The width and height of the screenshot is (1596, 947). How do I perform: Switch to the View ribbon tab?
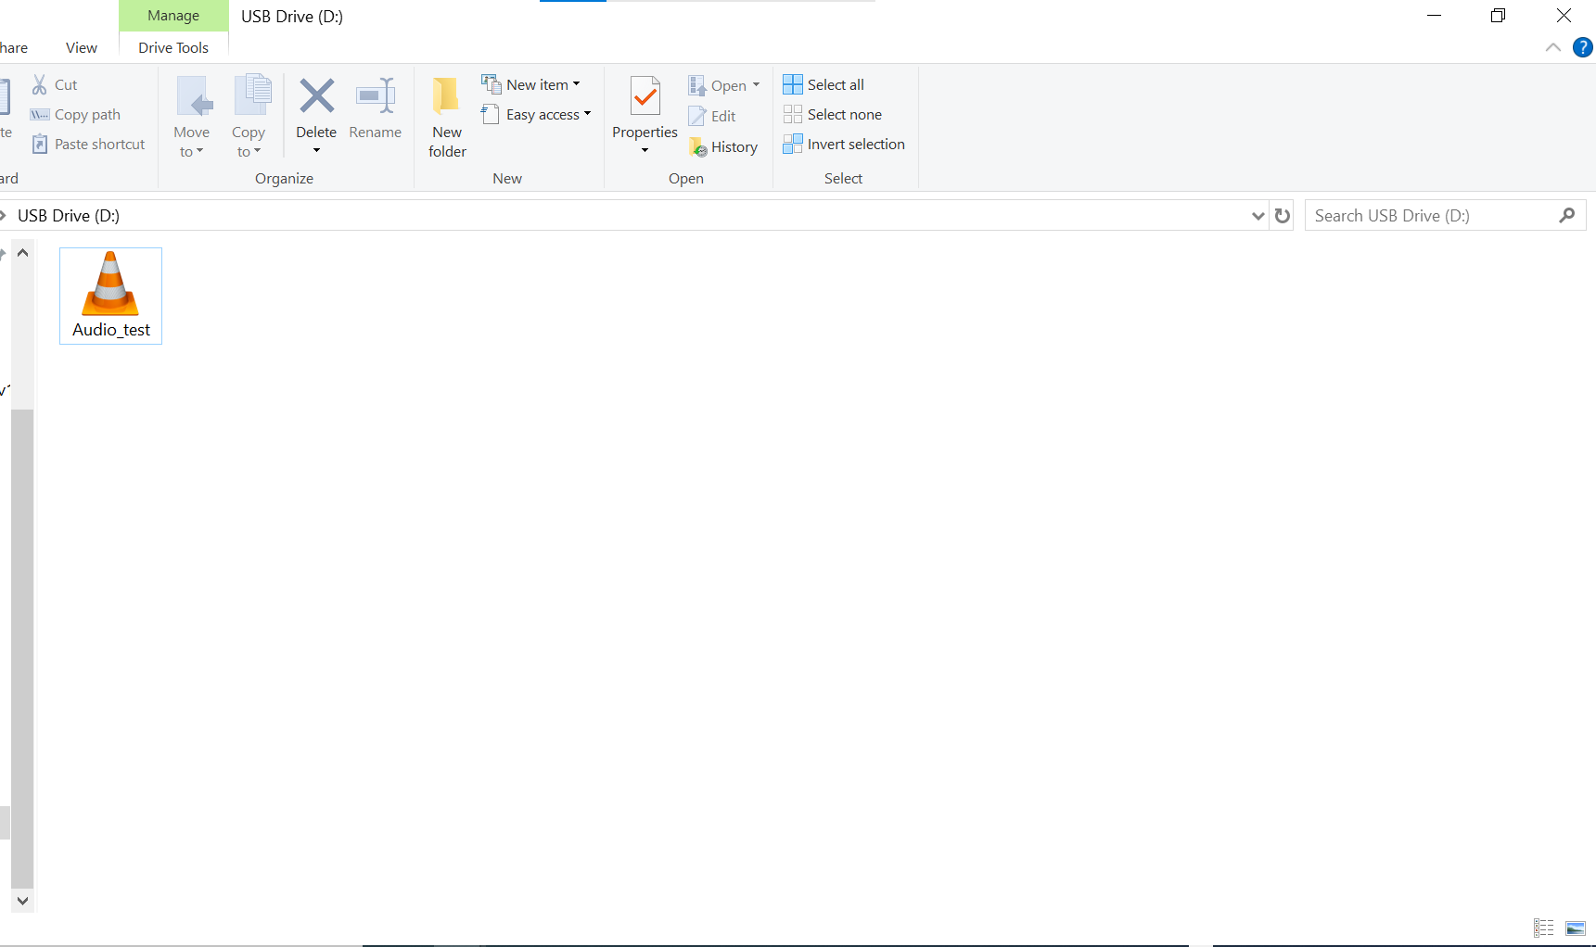[x=82, y=48]
